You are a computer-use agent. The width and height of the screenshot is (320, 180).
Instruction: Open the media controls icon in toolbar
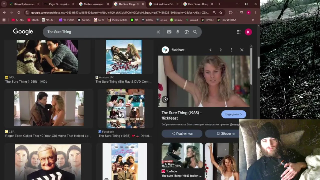(241, 12)
